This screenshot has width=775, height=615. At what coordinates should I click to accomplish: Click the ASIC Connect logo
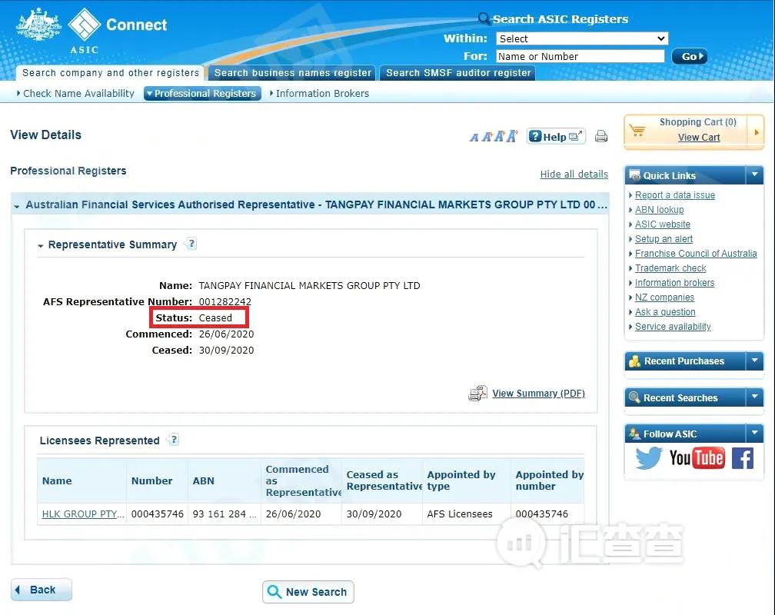[118, 30]
